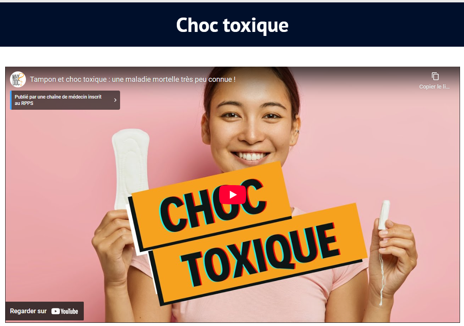Open the WhyDoc channel avatar
This screenshot has width=464, height=326.
coord(18,79)
